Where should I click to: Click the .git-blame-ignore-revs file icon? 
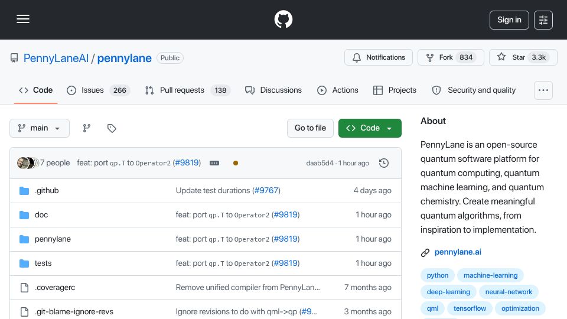(x=24, y=312)
